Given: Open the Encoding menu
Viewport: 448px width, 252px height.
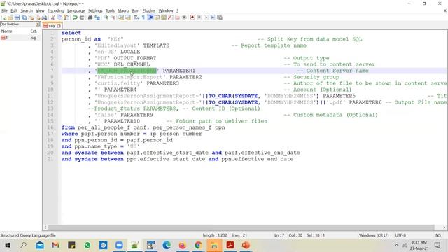Looking at the screenshot, I should (56, 10).
